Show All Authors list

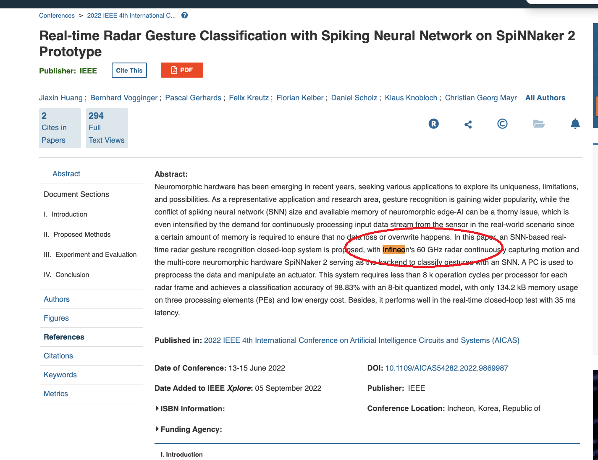pyautogui.click(x=545, y=98)
